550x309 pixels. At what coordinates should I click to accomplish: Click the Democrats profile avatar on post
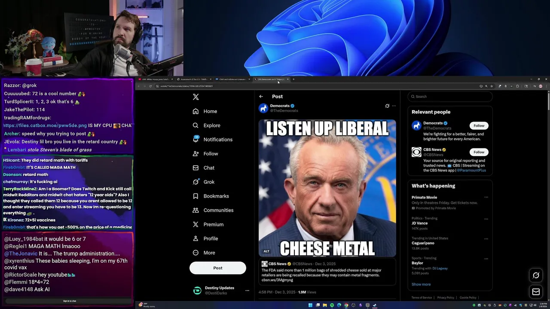[x=263, y=108]
